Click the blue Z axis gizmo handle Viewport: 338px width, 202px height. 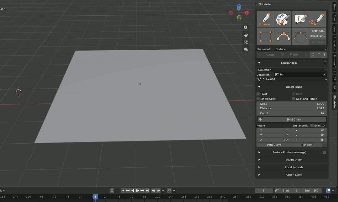[239, 7]
